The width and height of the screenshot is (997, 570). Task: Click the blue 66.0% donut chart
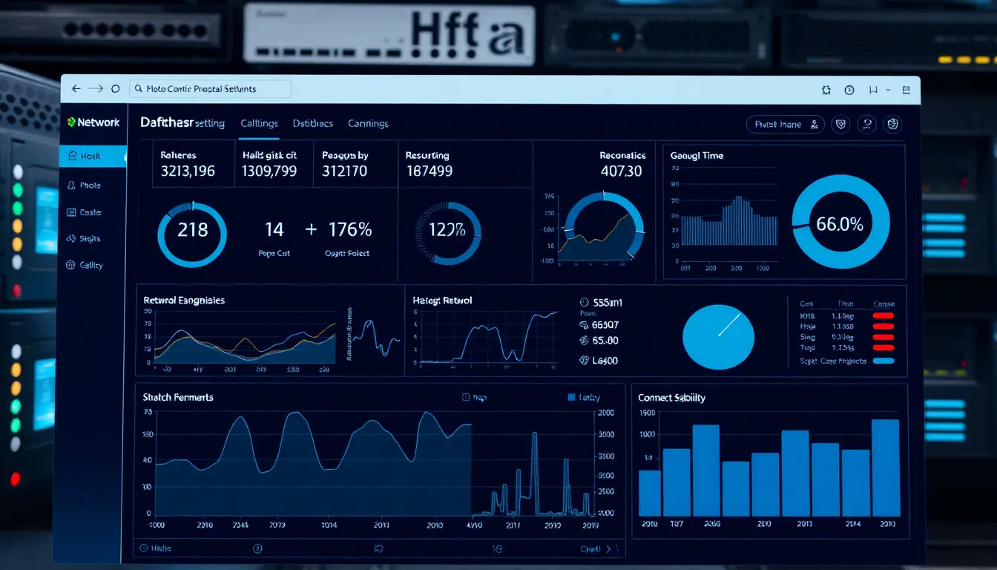pos(840,224)
